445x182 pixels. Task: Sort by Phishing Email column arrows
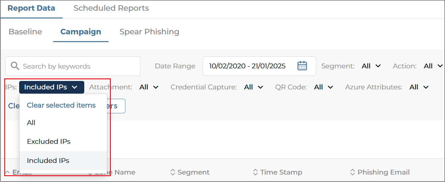pyautogui.click(x=353, y=172)
